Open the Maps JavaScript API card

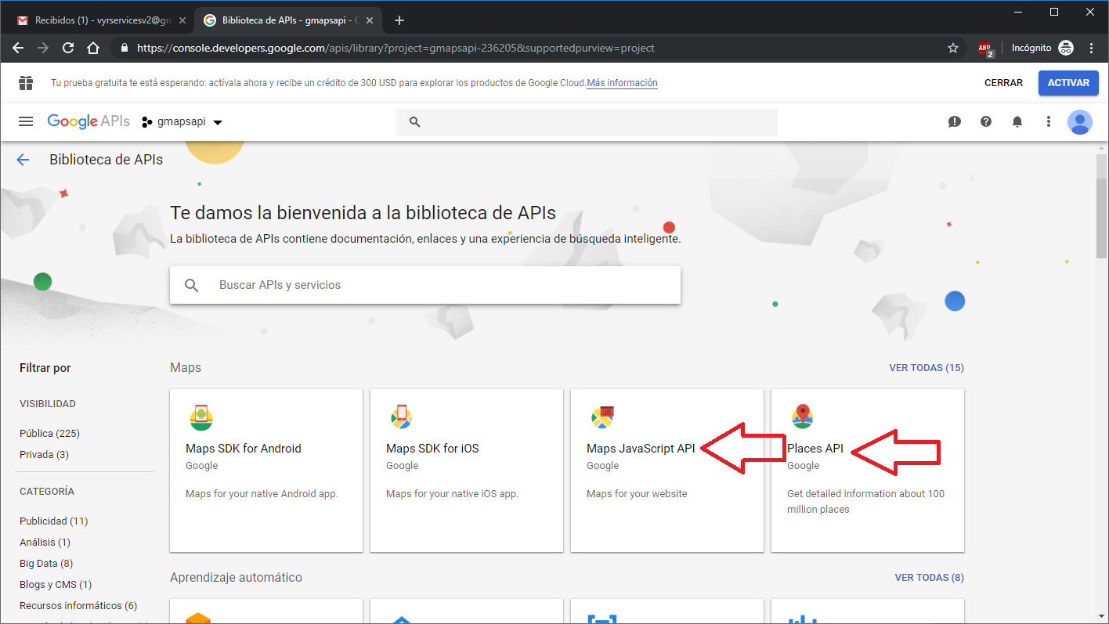641,449
